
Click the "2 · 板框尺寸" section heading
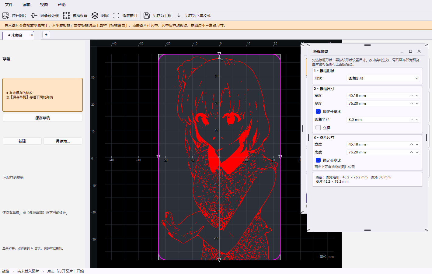[x=324, y=89]
